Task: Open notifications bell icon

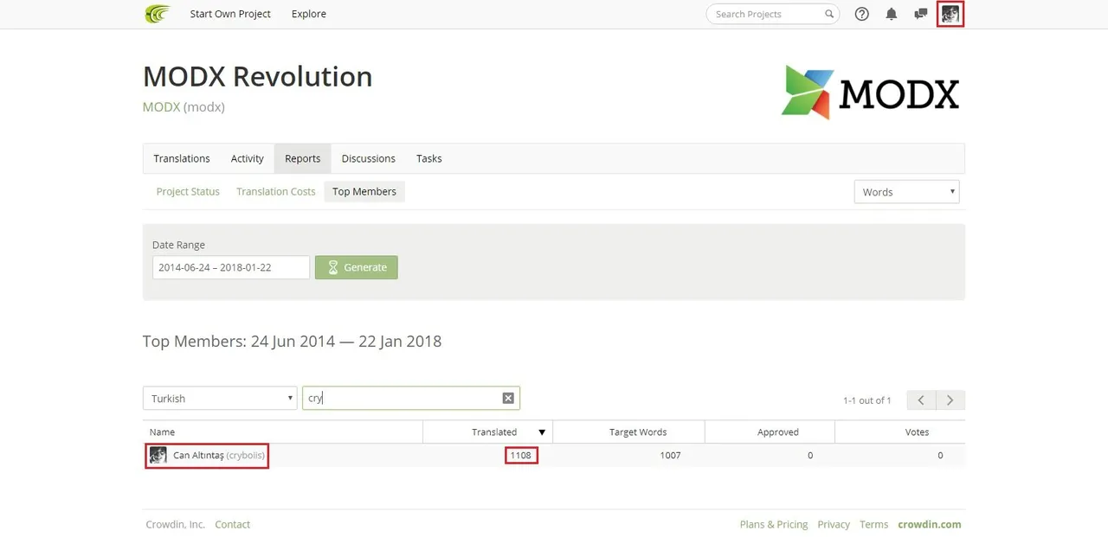Action: 891,14
